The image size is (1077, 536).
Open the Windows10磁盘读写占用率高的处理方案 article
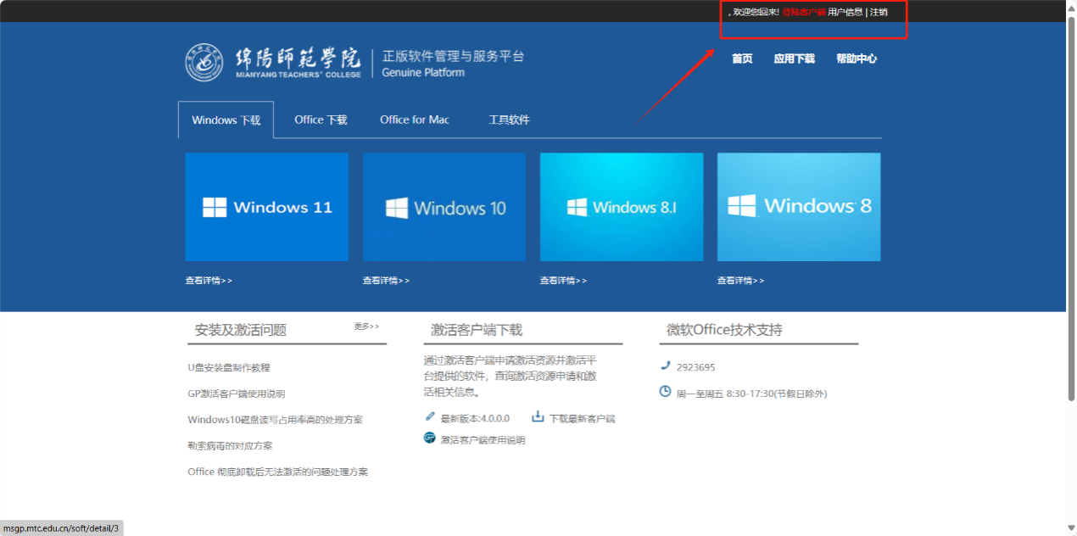click(x=275, y=420)
